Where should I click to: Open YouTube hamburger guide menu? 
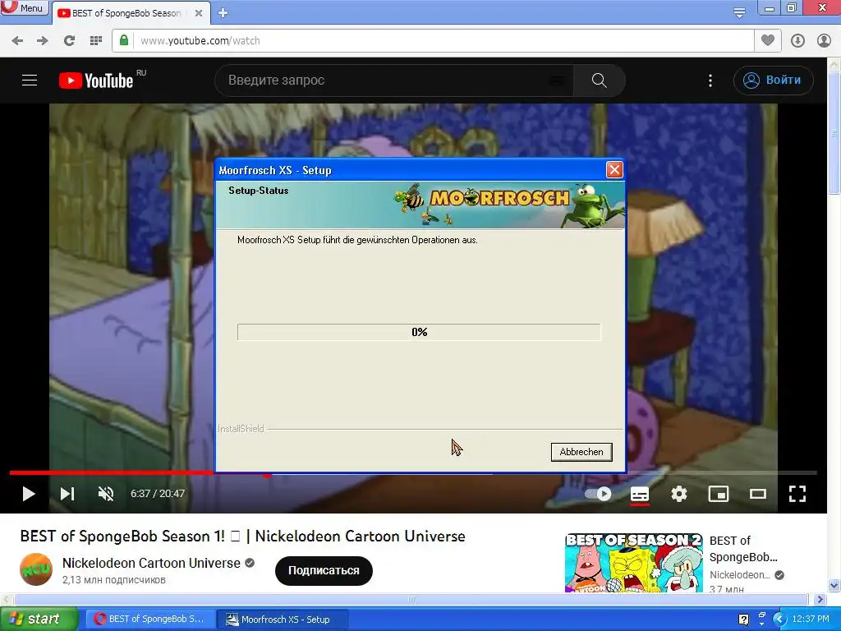[x=30, y=81]
